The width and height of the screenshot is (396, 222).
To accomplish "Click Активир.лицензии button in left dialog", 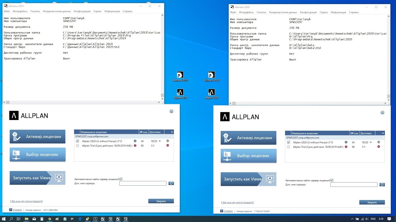I will click(x=37, y=137).
